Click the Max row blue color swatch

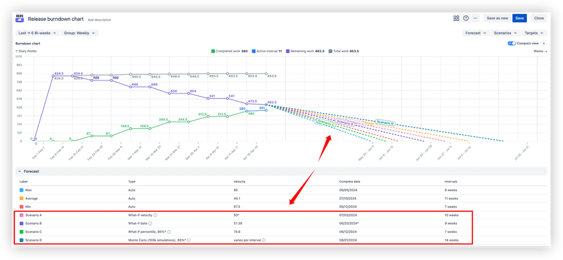(21, 190)
